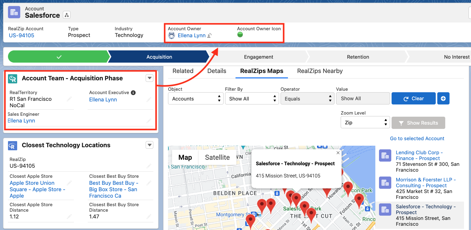
Task: Open Ellena Lynn Account Owner link
Action: coord(192,35)
